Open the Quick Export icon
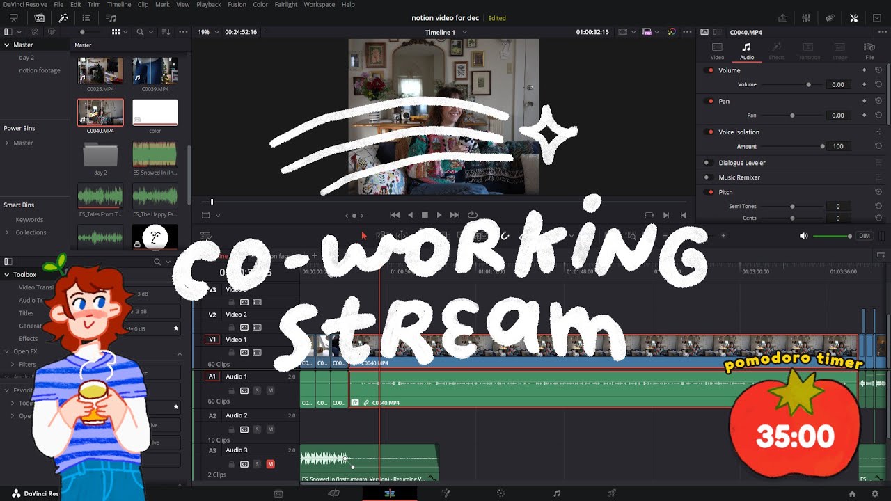This screenshot has height=501, width=891. click(782, 18)
